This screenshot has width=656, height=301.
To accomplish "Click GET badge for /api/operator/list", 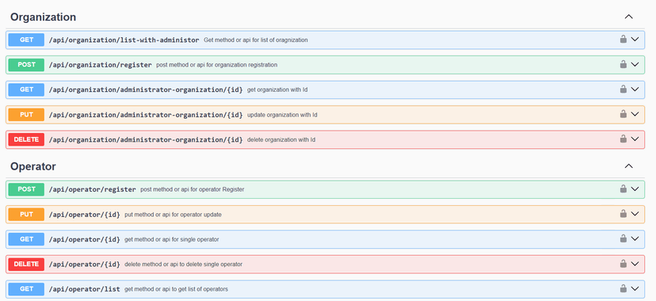I will click(26, 289).
